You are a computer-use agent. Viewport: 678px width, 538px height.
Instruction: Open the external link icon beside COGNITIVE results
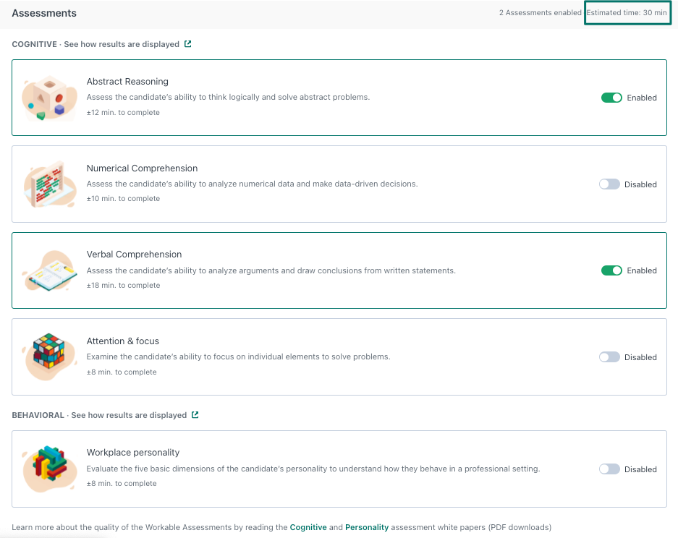tap(187, 43)
